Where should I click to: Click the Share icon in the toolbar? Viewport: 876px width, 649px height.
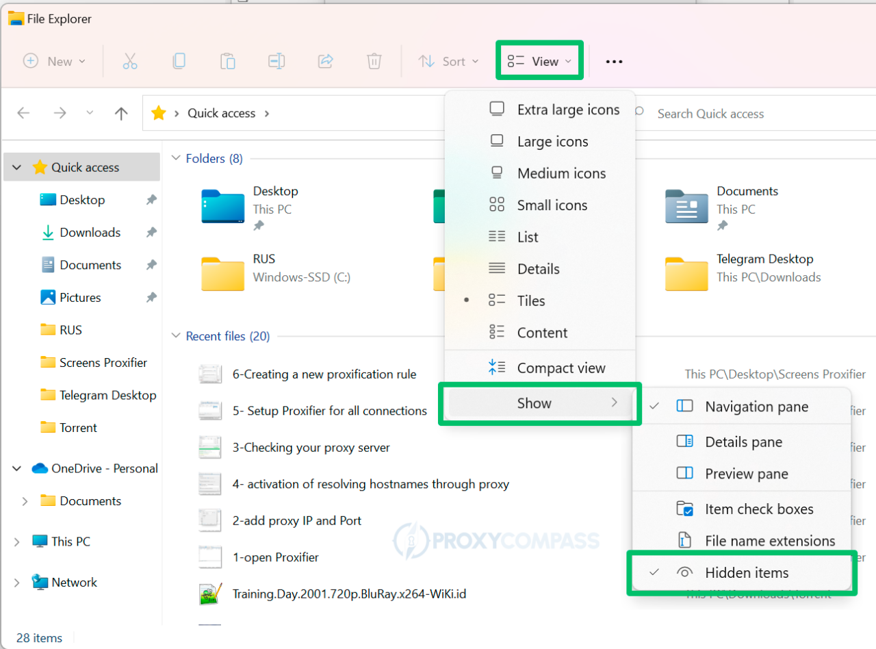click(325, 61)
